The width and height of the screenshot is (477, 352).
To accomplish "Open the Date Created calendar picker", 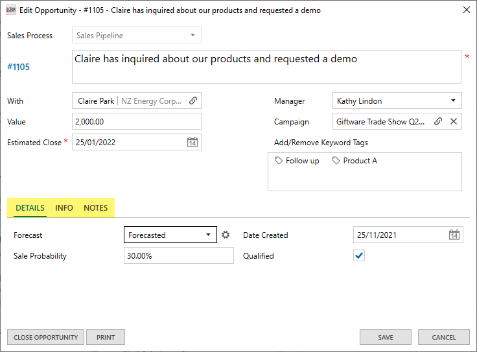I will click(x=454, y=235).
